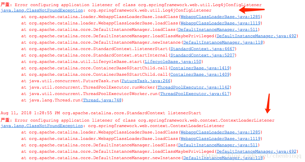
Task: Jump to Thread.java:748
Action: 102,100
